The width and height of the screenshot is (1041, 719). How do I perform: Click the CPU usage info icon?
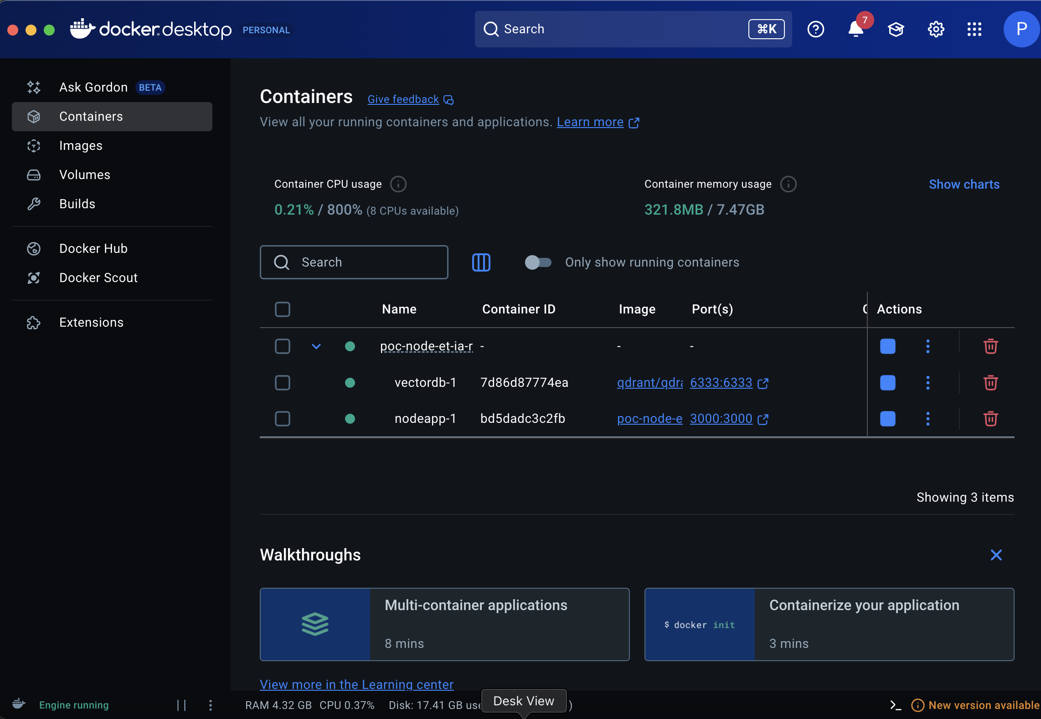[398, 184]
